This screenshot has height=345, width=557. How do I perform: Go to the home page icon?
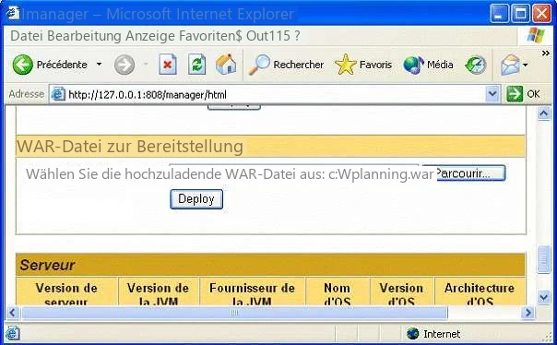tap(226, 65)
